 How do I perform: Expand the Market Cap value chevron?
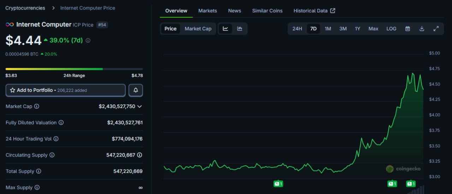tap(139, 106)
